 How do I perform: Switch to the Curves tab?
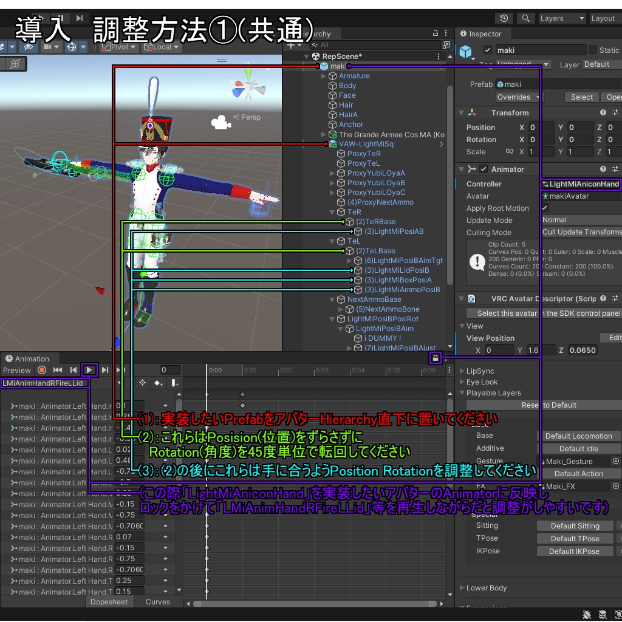[x=158, y=602]
